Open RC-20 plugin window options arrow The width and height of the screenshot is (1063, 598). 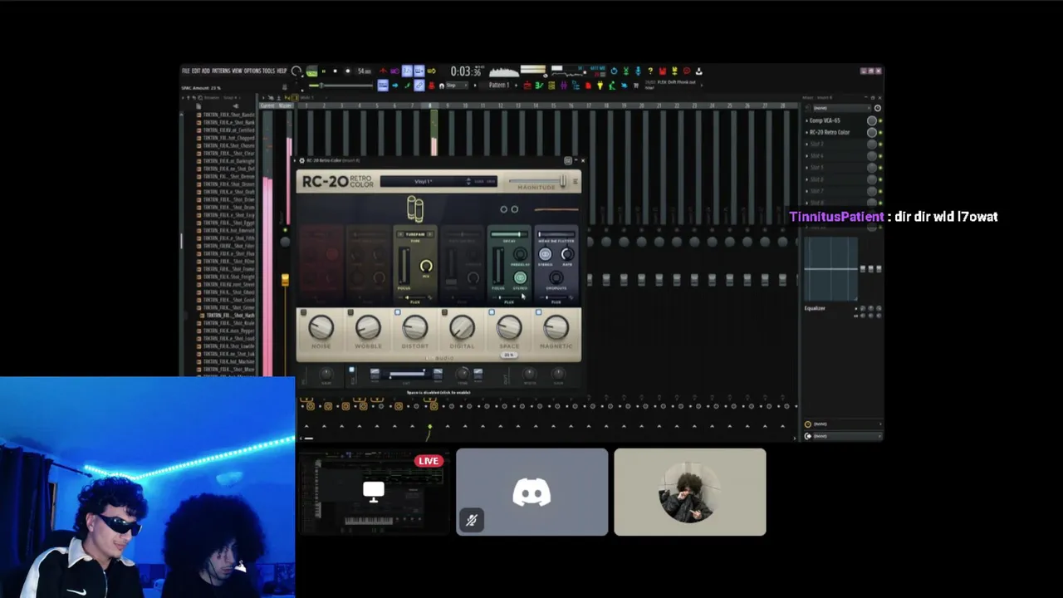pos(295,160)
